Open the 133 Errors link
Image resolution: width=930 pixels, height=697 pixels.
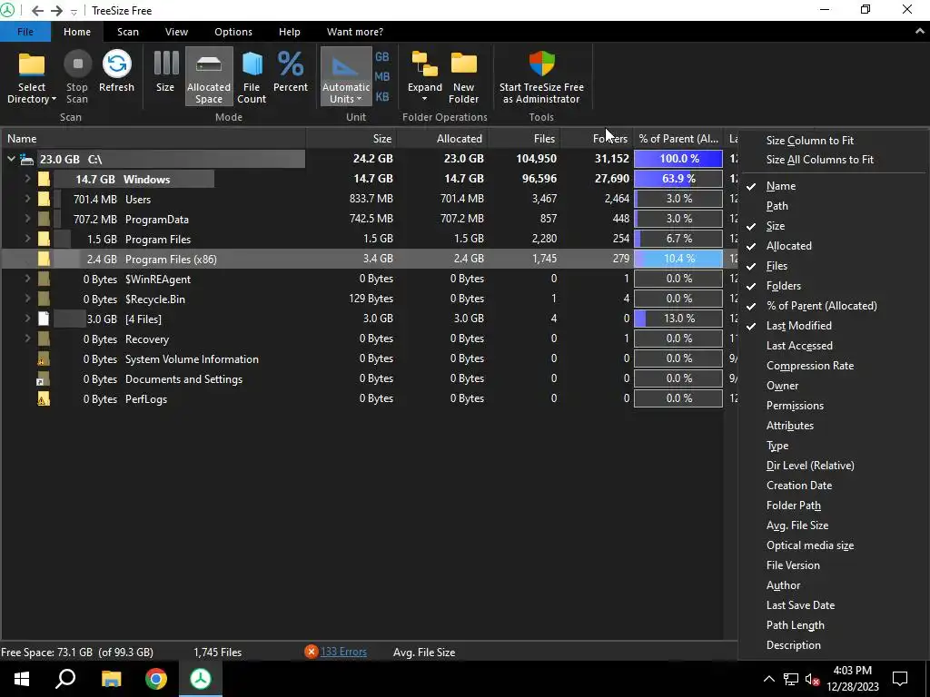point(343,652)
